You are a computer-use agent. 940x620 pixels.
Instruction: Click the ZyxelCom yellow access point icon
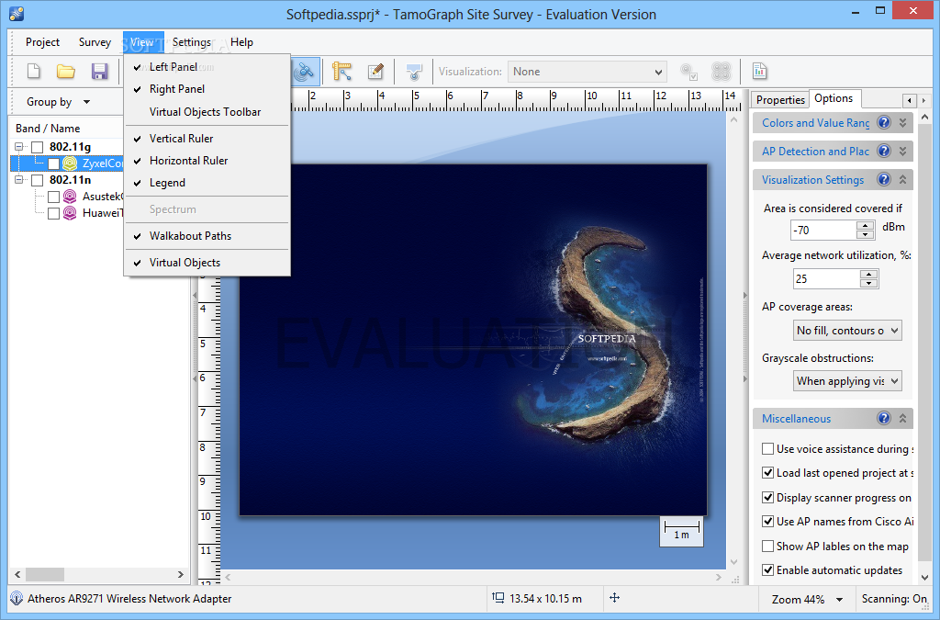[x=70, y=163]
